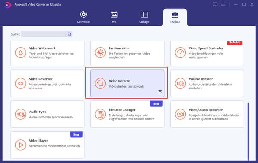Focus the Suche search field
258x163 pixels.
pyautogui.click(x=47, y=34)
